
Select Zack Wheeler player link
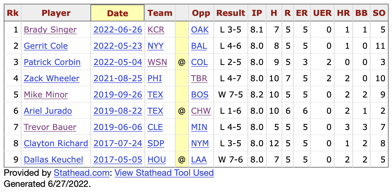[x=52, y=79]
